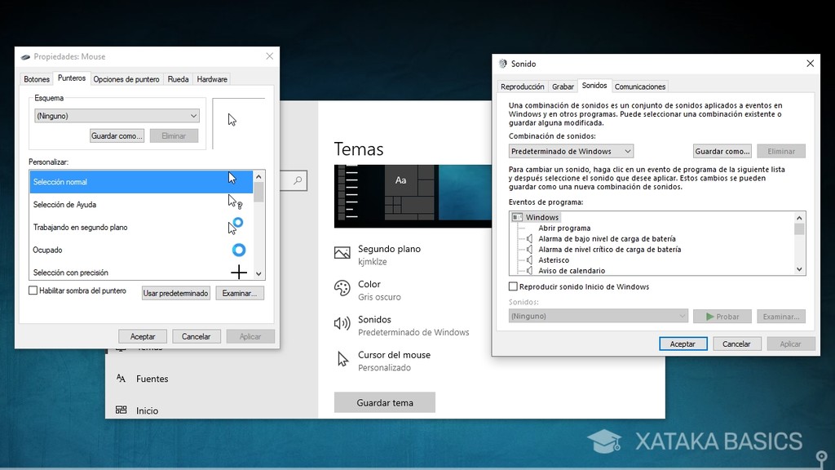Check Reproducir sonido Inicio de Windows
Image resolution: width=835 pixels, height=470 pixels.
click(514, 286)
